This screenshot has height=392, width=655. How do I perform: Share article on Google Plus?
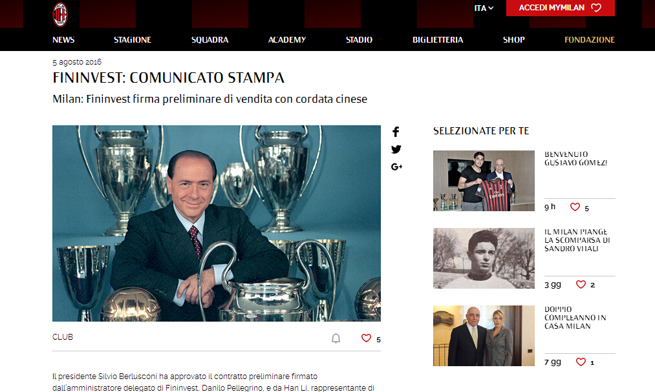tap(396, 167)
